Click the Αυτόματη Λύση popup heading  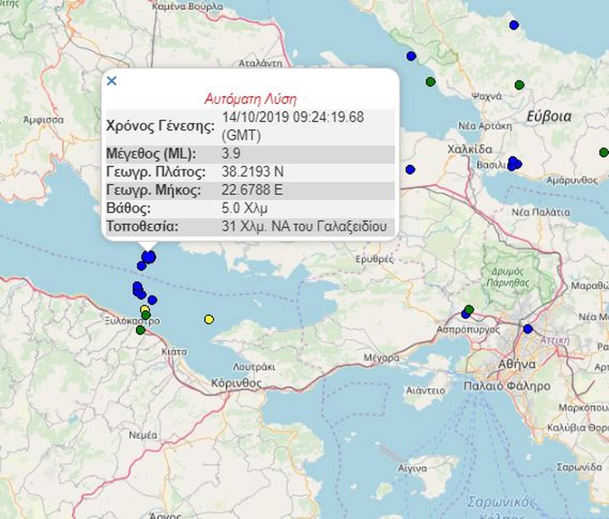250,99
